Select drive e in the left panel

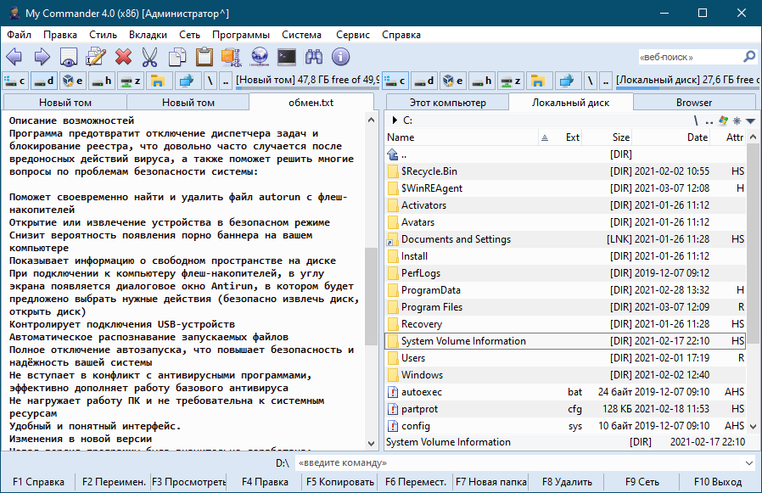coord(73,81)
